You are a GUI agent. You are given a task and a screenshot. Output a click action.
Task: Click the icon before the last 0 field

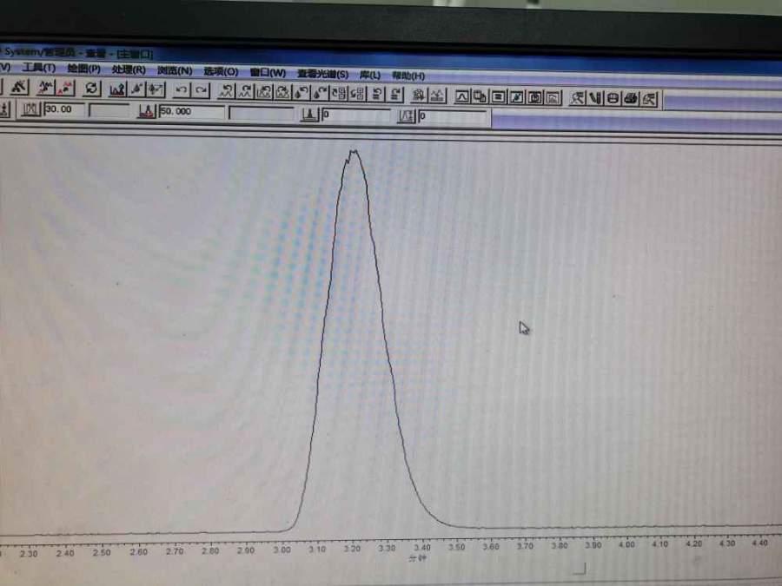pos(407,116)
